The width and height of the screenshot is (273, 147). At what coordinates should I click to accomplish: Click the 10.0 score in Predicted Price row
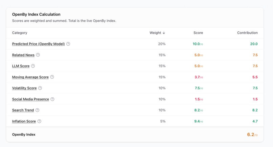[x=198, y=44]
